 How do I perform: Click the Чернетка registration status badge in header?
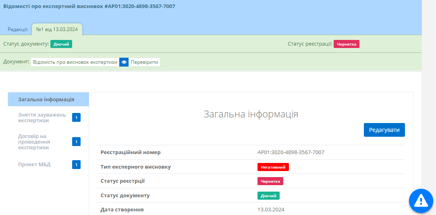(x=346, y=44)
